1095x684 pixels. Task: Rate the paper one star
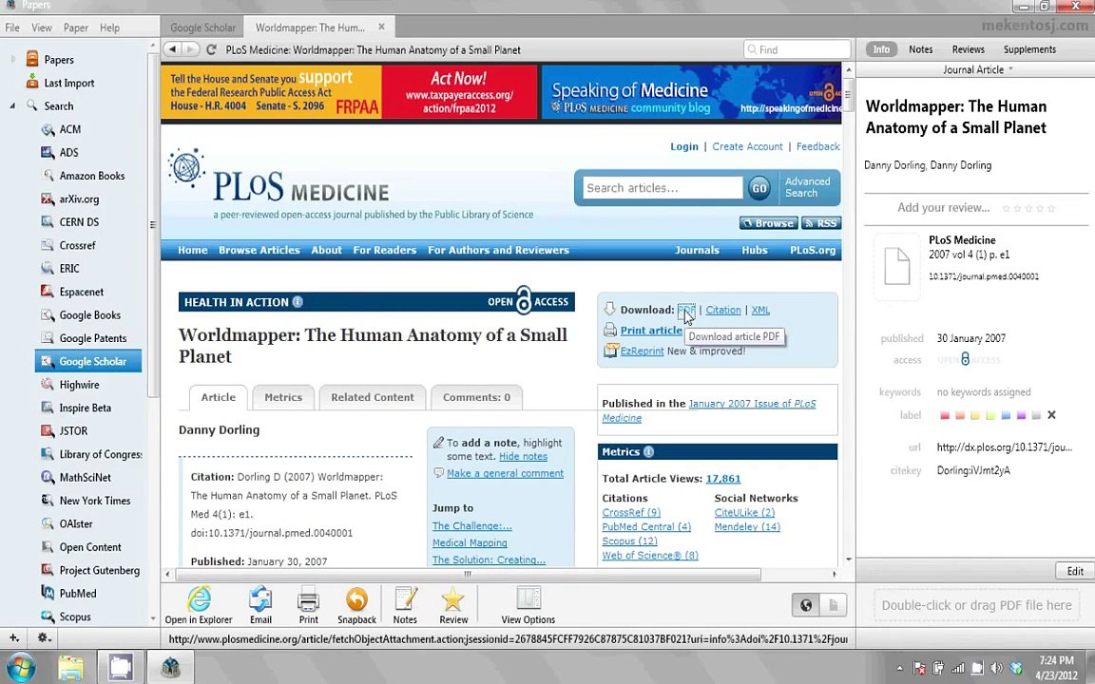(1007, 208)
